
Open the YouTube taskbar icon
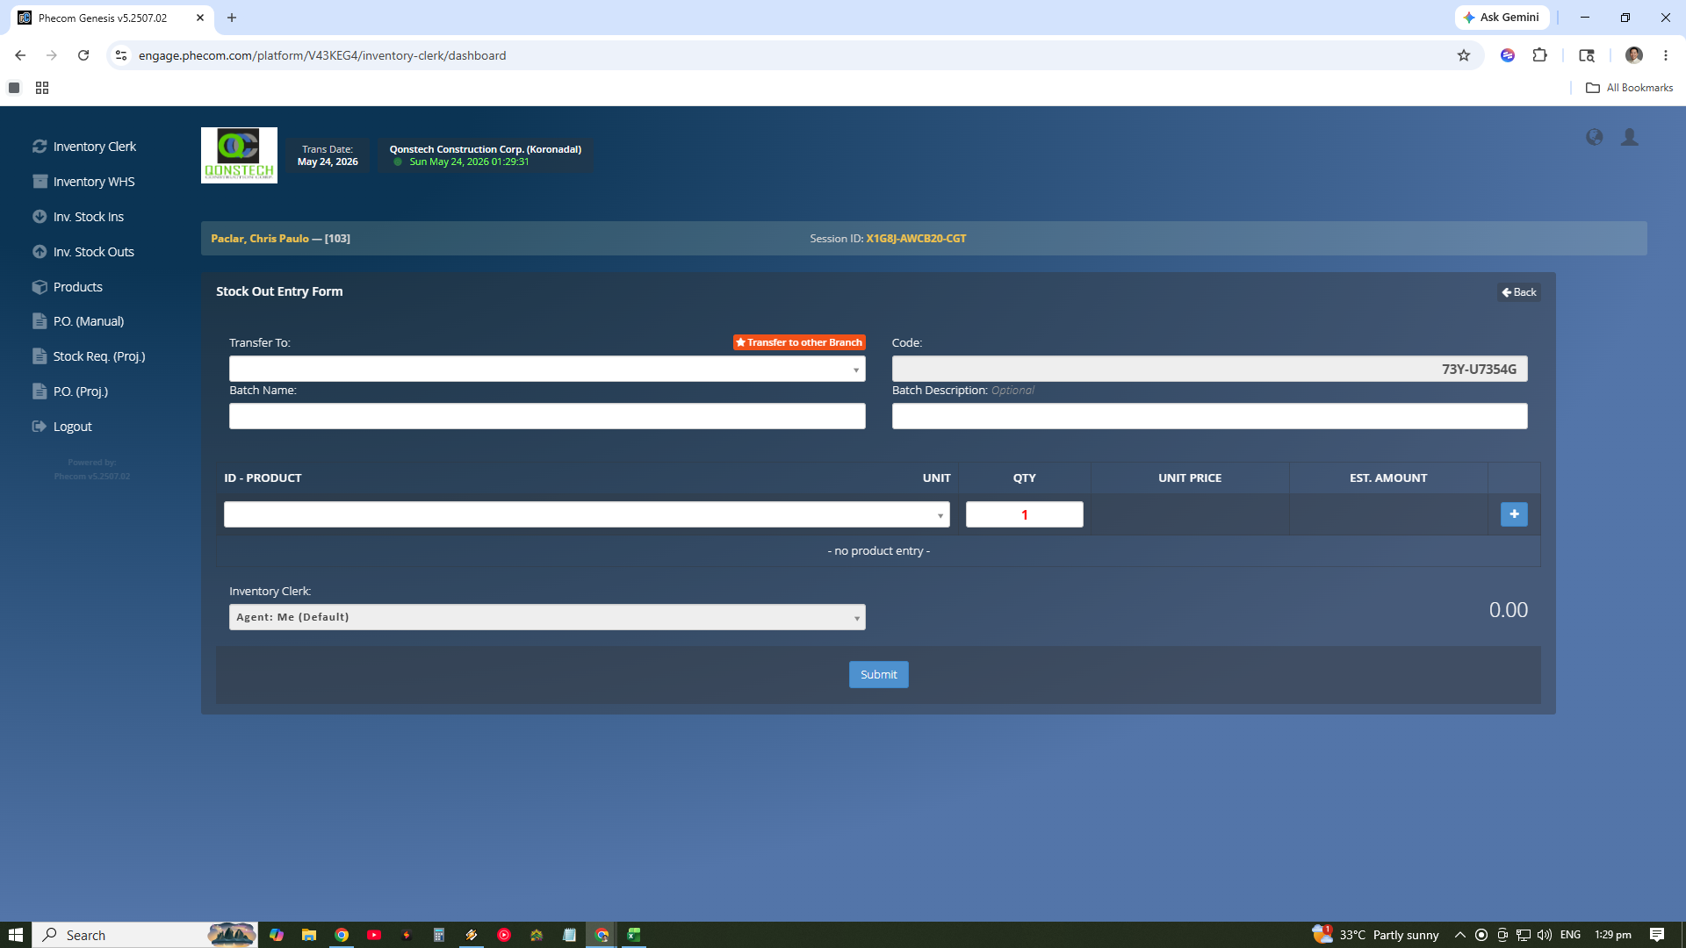(x=374, y=935)
